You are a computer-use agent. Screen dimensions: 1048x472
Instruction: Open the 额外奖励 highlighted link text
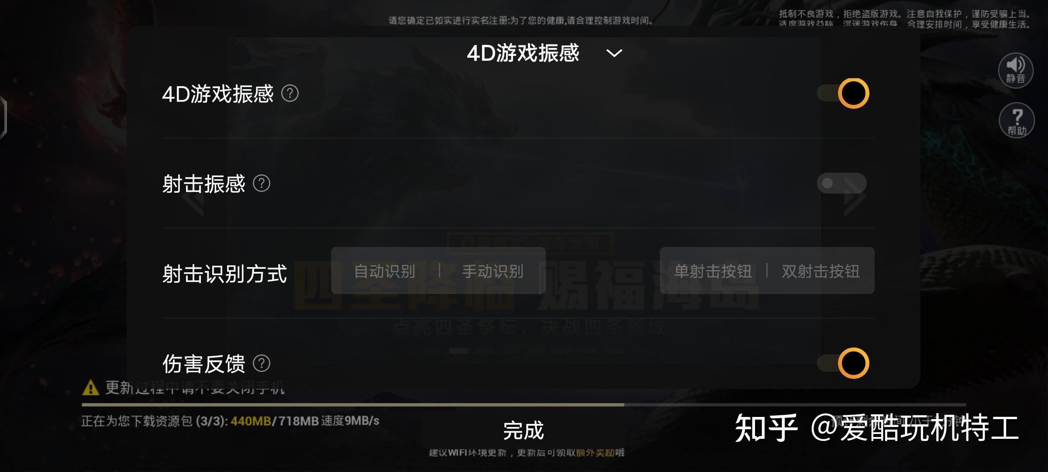(595, 453)
